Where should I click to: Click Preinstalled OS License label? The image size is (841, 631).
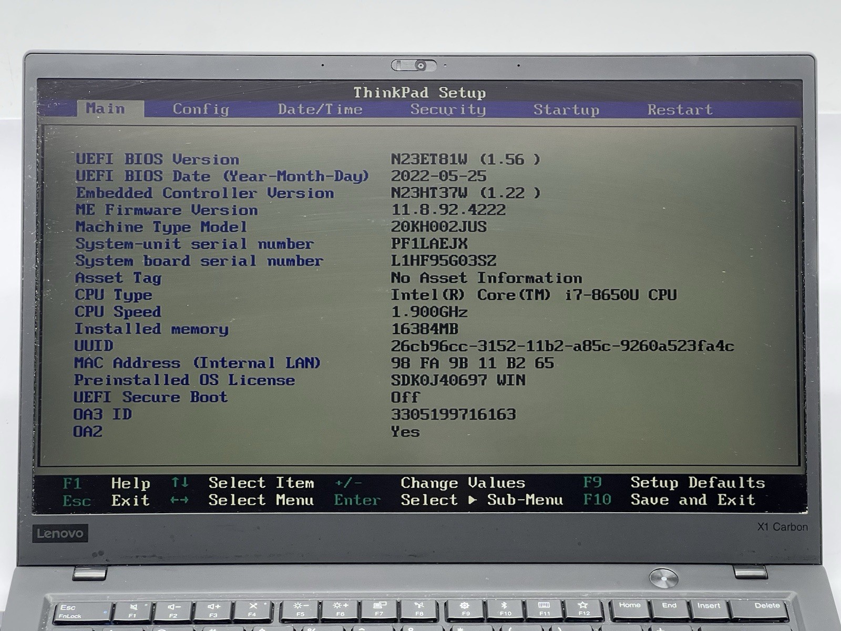(184, 380)
